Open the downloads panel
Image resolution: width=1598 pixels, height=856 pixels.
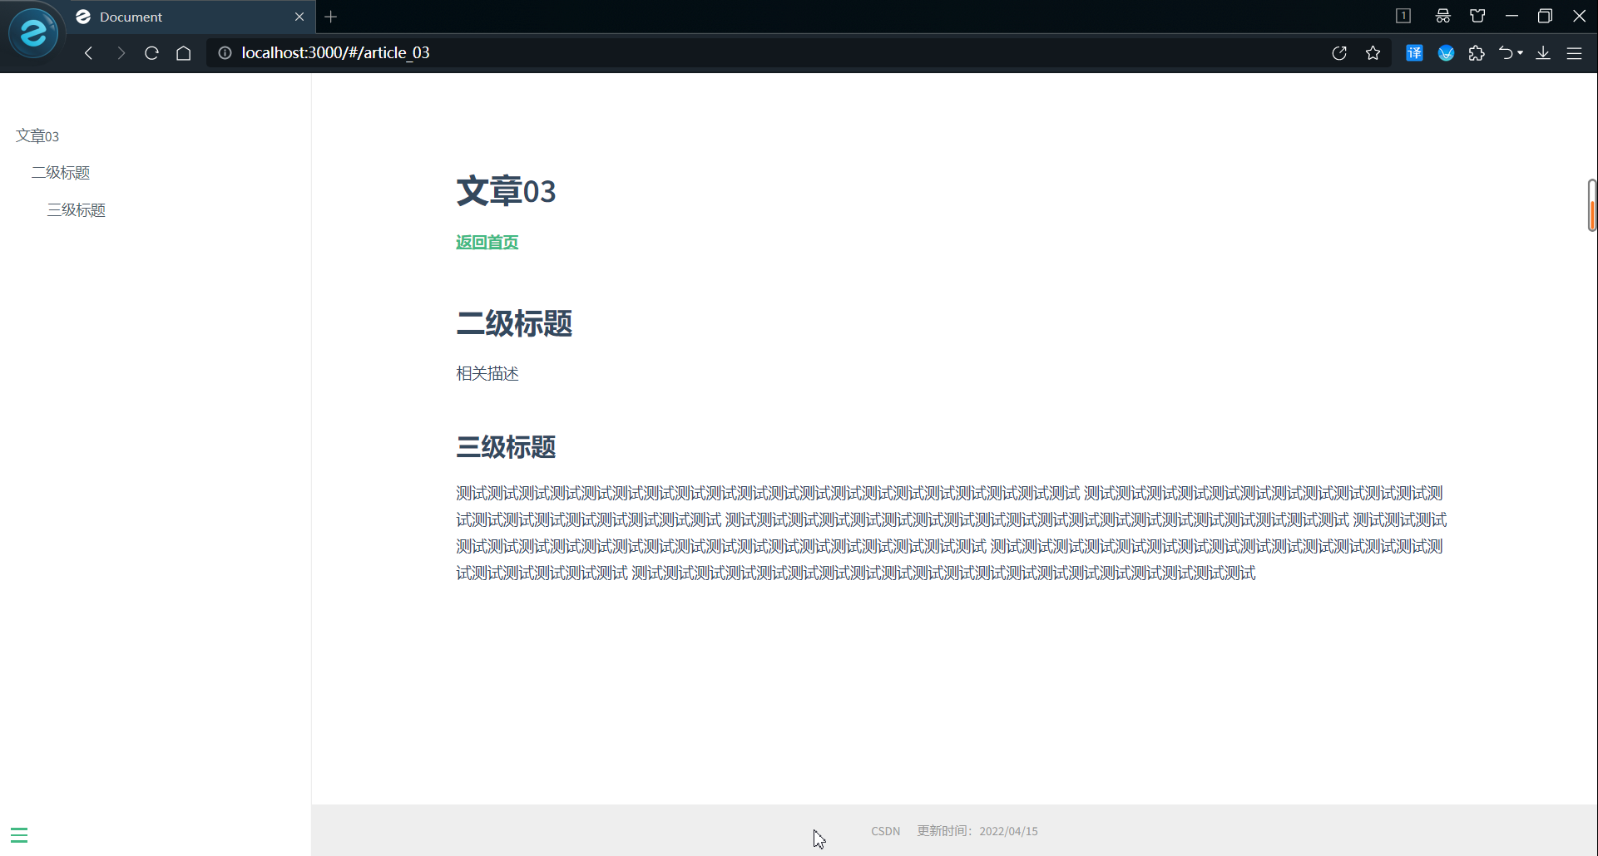coord(1543,53)
